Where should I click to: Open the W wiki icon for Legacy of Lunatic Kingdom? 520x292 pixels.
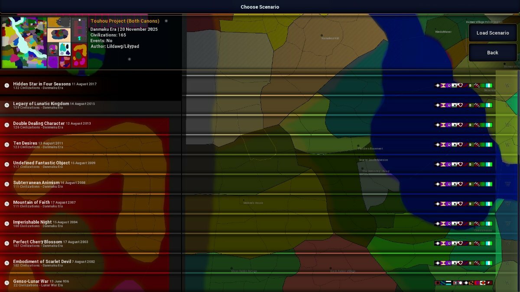point(507,105)
